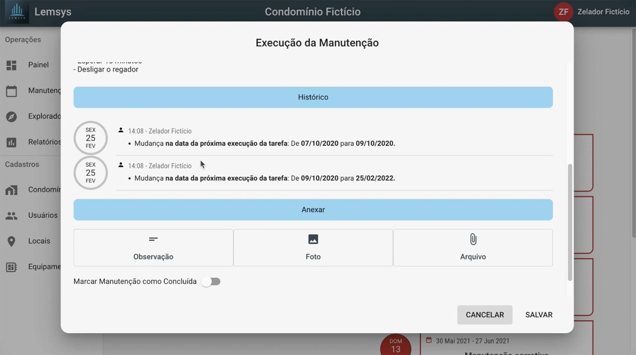Open the Manutenções calendar icon
The image size is (636, 355).
[x=12, y=91]
